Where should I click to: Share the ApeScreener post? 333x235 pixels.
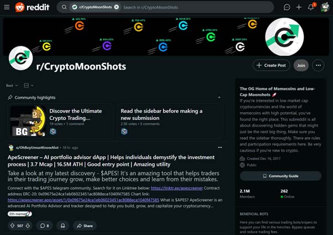point(85,226)
